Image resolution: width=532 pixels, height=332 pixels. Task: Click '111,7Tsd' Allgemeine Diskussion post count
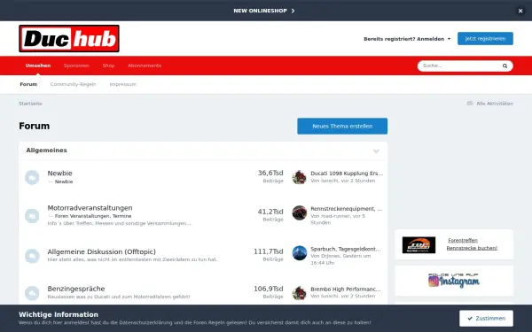coord(269,251)
